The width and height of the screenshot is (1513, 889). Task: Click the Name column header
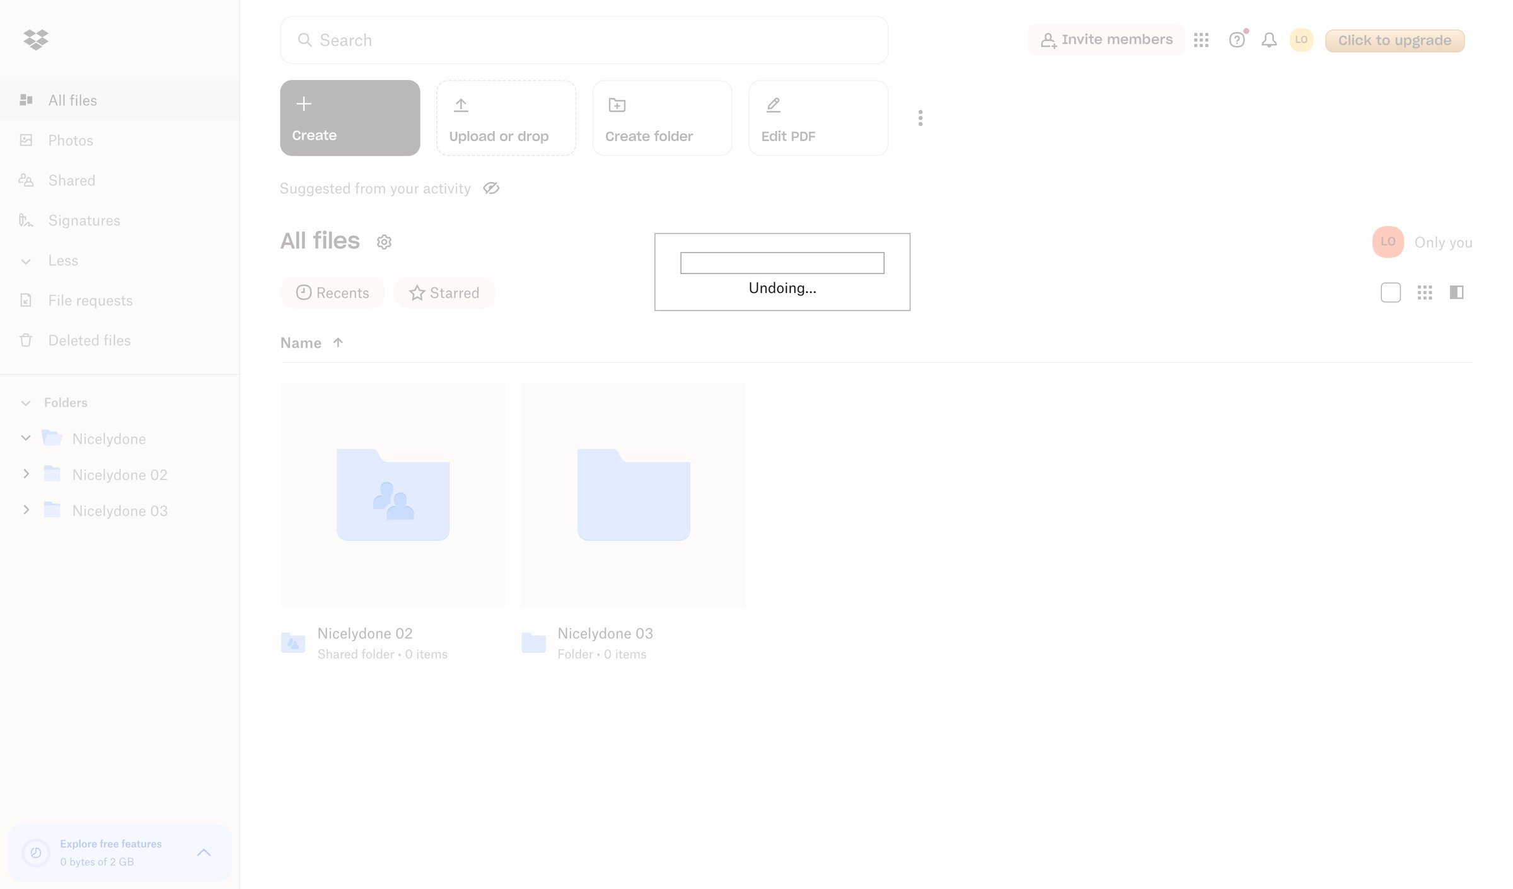[x=301, y=343]
